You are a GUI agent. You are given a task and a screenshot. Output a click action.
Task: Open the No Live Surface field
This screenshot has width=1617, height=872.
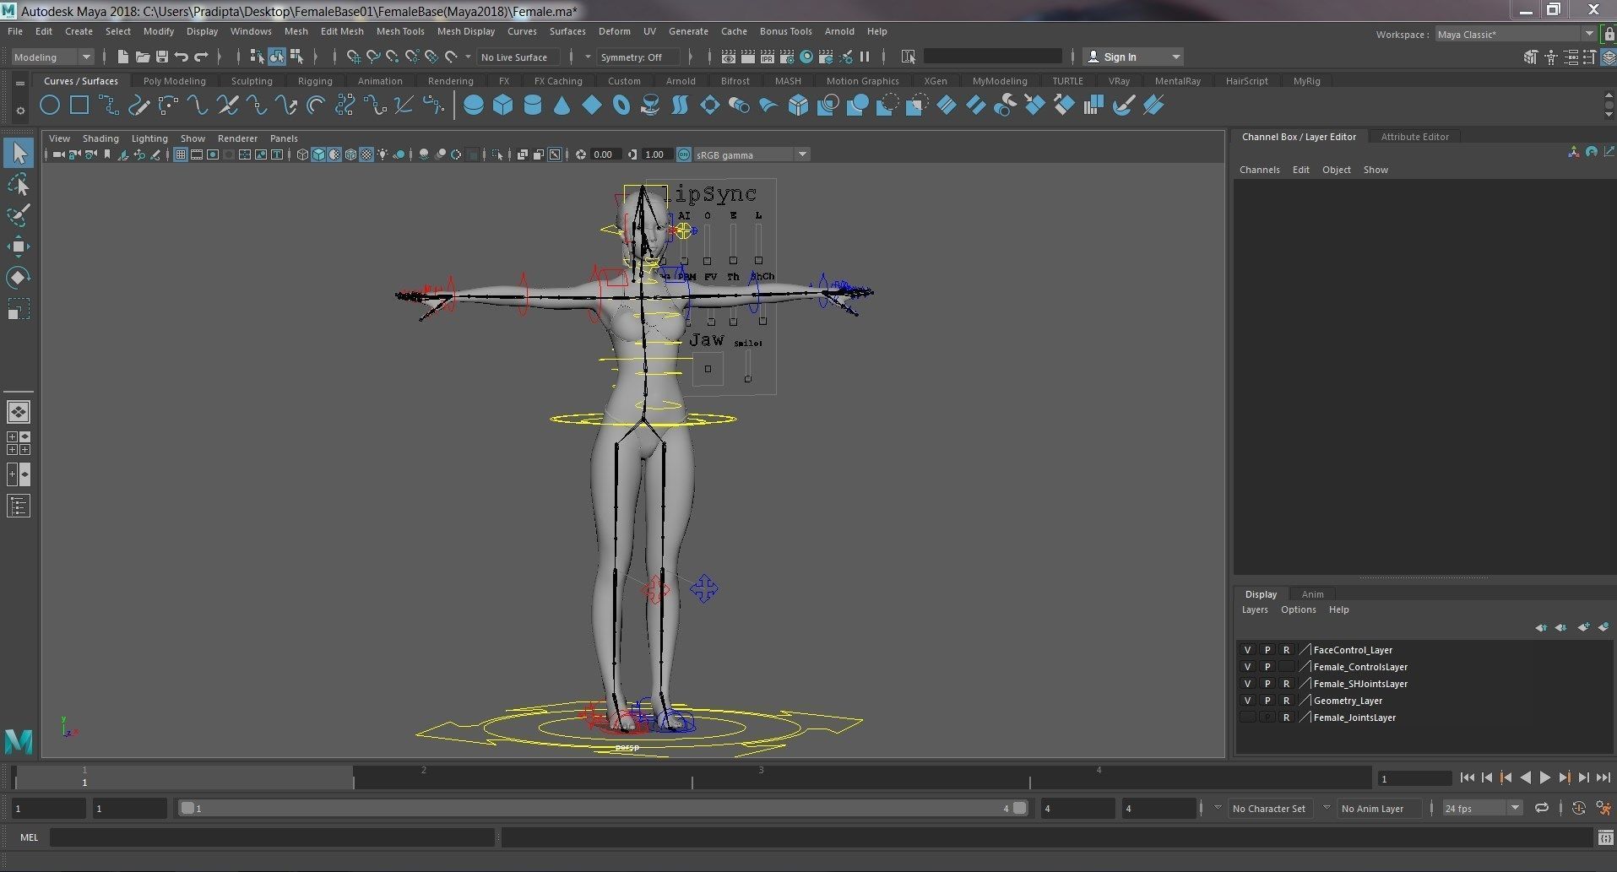coord(517,57)
